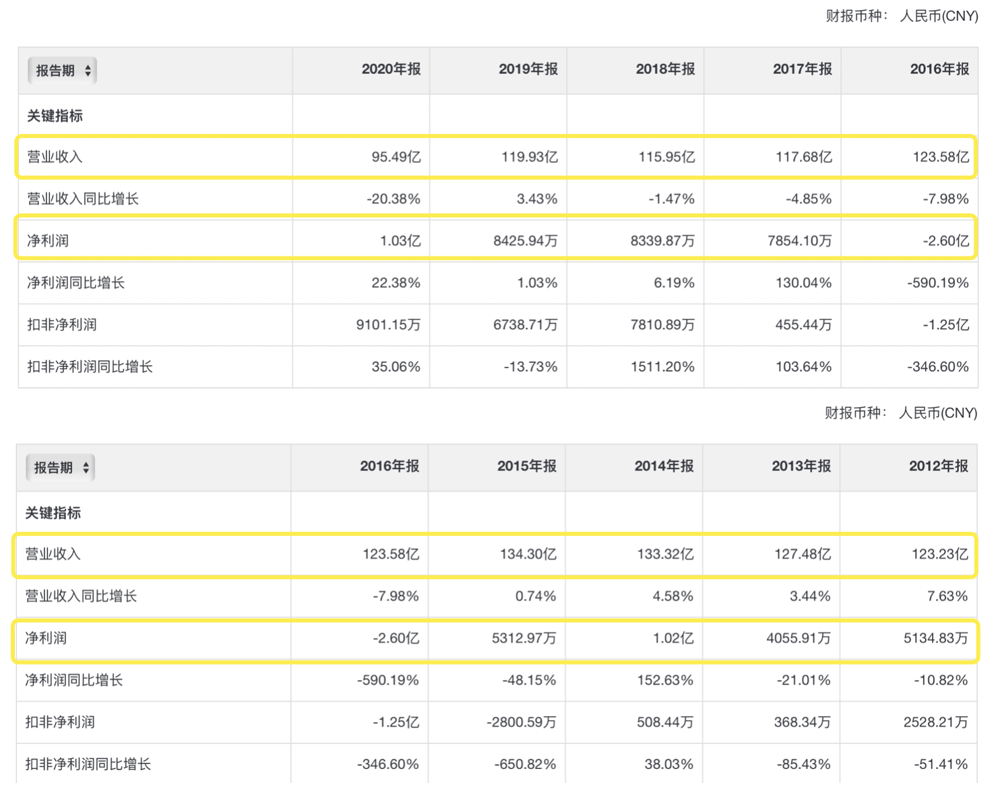Click the 2013年报 column header
Screen dimensions: 1000x785
801,467
